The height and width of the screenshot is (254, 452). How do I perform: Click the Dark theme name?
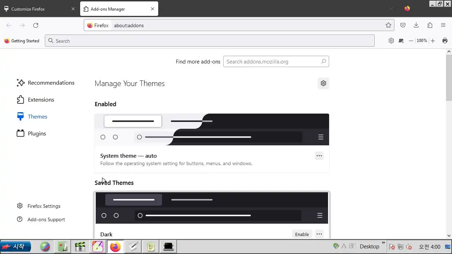click(x=106, y=234)
